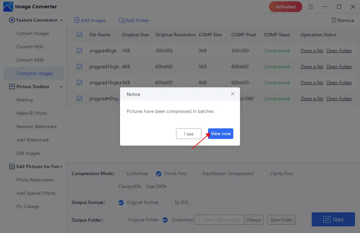
Task: Open Add Watermark in sidebar
Action: (x=33, y=140)
